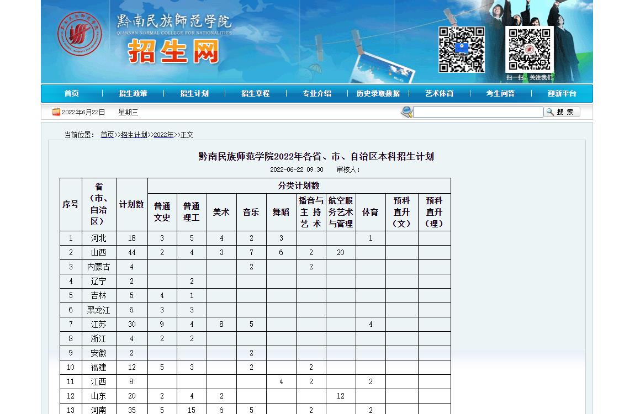Open the 首页 navigation menu item
This screenshot has width=635, height=414.
pos(72,93)
